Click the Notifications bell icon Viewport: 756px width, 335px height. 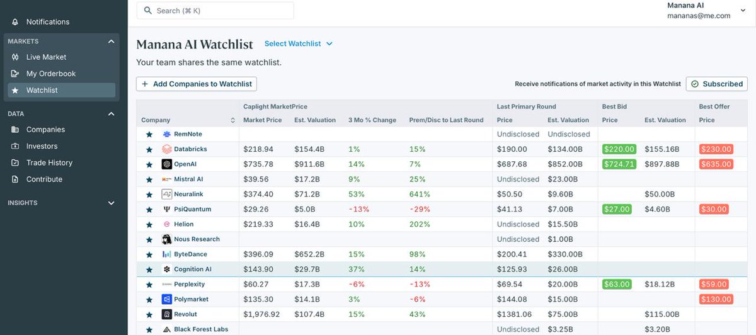[15, 22]
